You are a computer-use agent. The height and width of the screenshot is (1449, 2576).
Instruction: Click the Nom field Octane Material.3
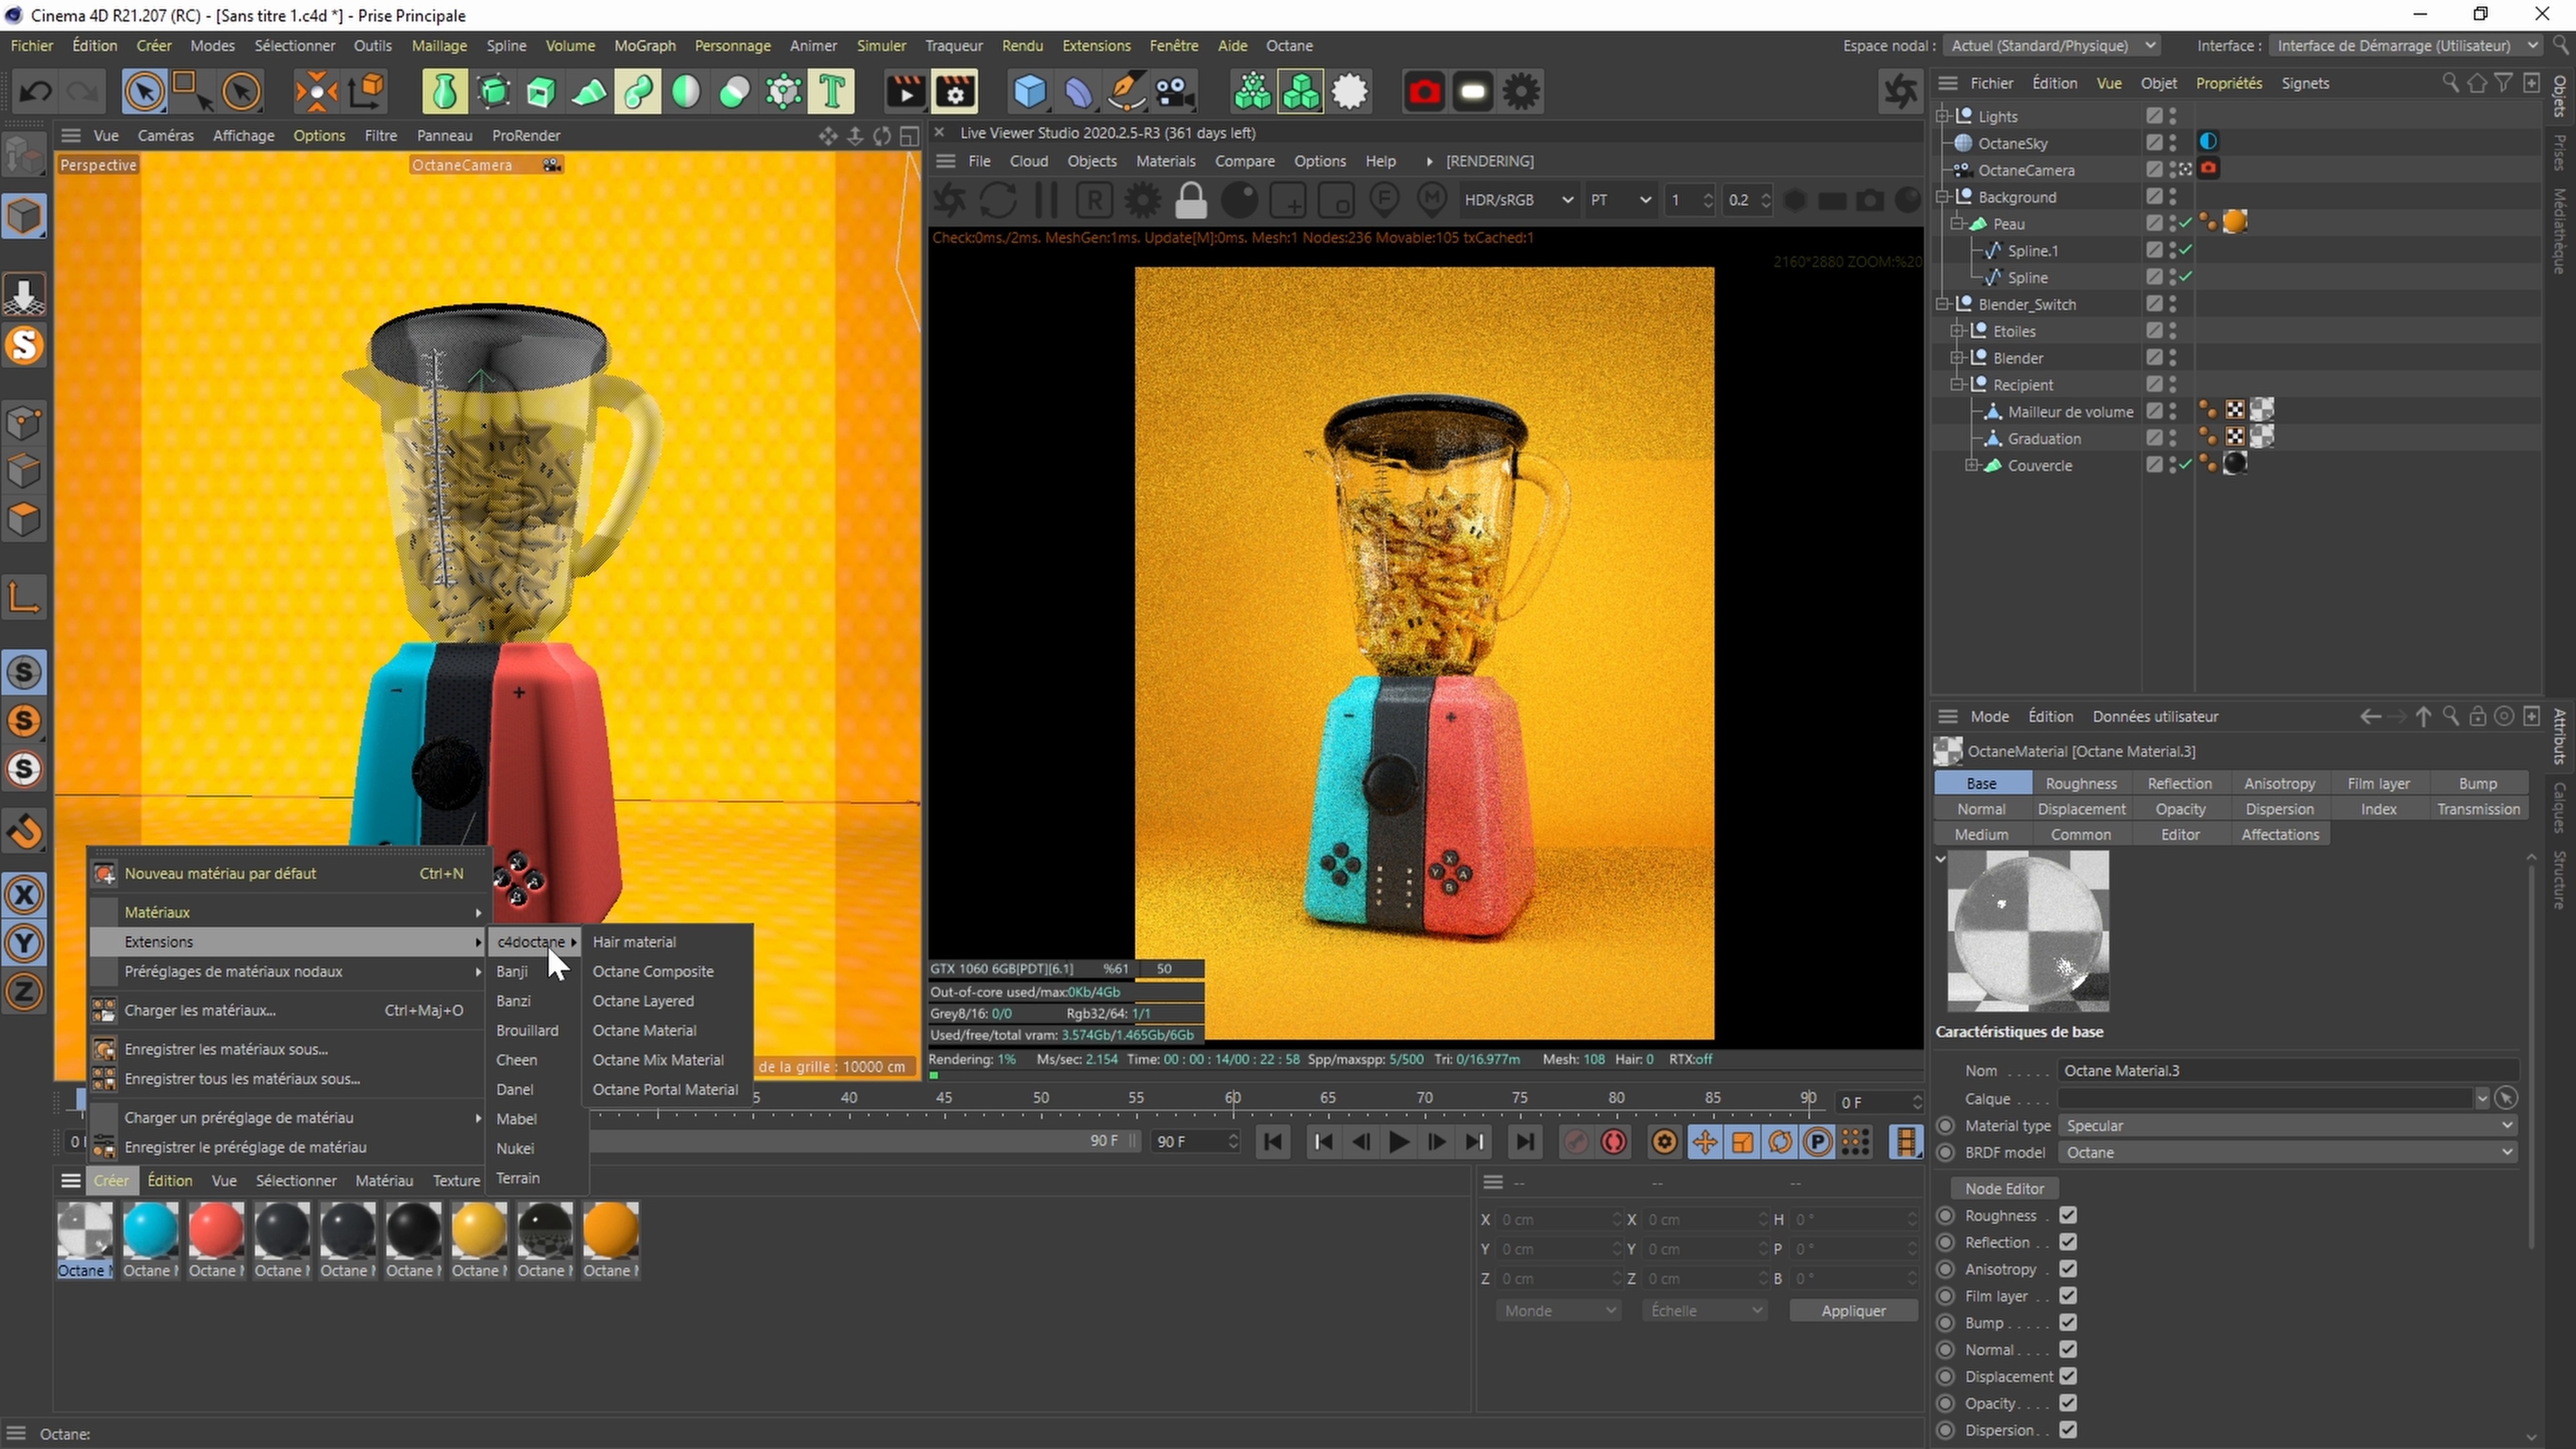pos(2288,1070)
